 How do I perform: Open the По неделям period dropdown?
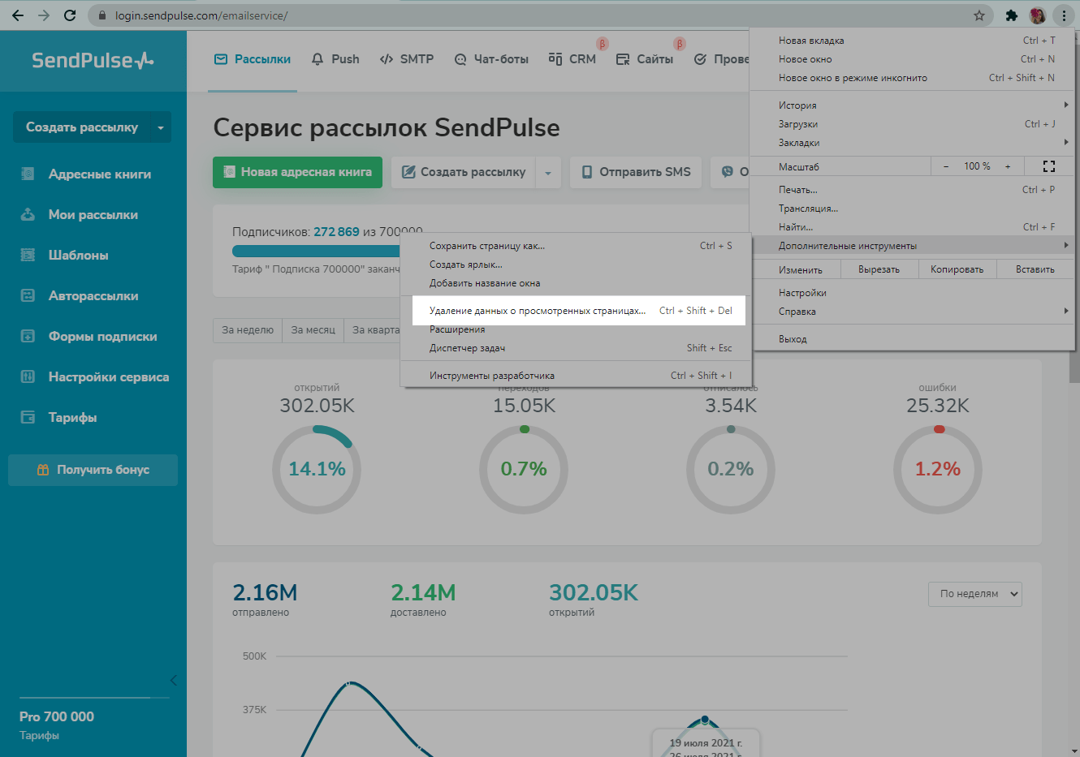click(974, 594)
